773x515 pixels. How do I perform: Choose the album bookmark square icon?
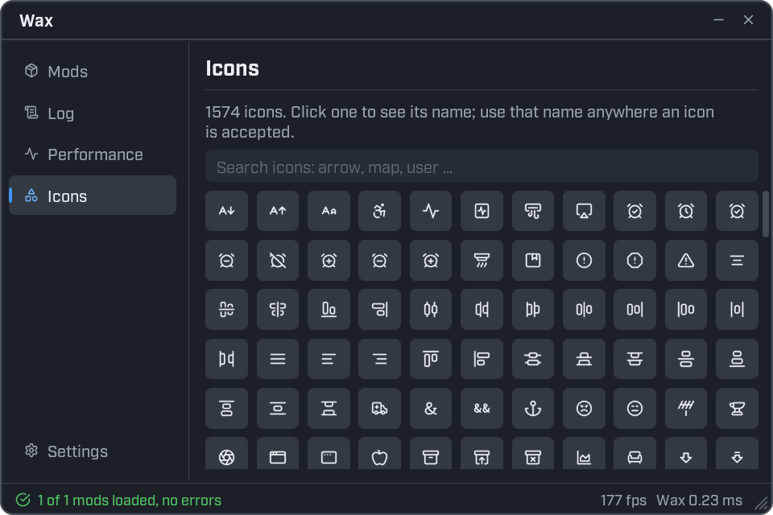pyautogui.click(x=533, y=260)
